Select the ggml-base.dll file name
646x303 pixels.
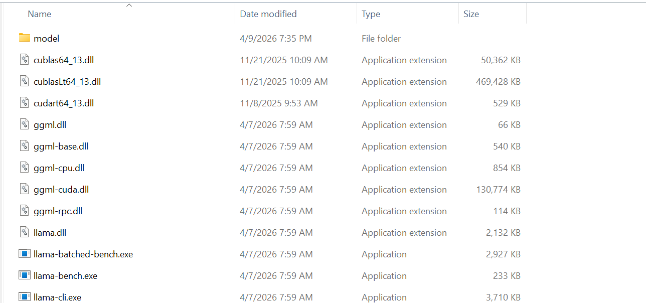pyautogui.click(x=60, y=146)
